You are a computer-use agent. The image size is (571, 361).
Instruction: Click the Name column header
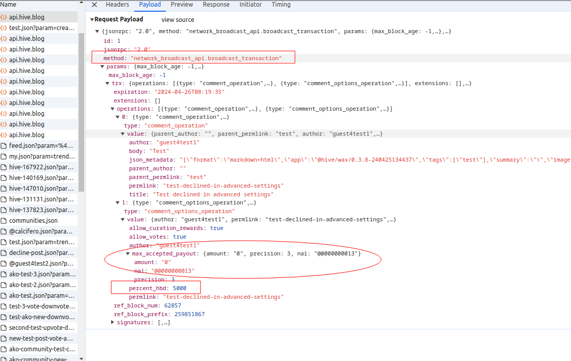click(x=9, y=5)
